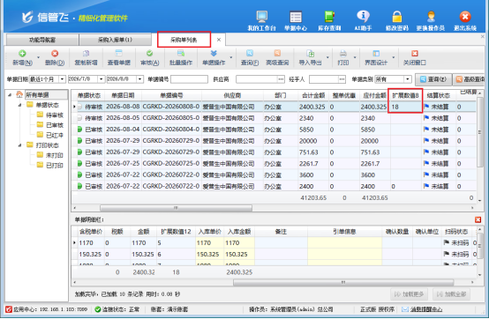Click 审核(A) toolbar button
489x319 pixels.
coord(150,58)
